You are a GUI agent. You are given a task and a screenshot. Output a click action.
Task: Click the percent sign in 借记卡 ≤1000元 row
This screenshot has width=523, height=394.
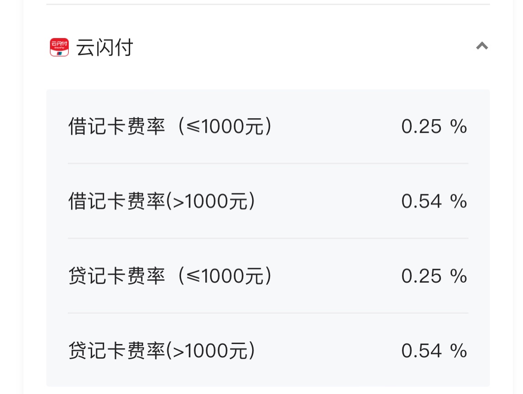(458, 126)
